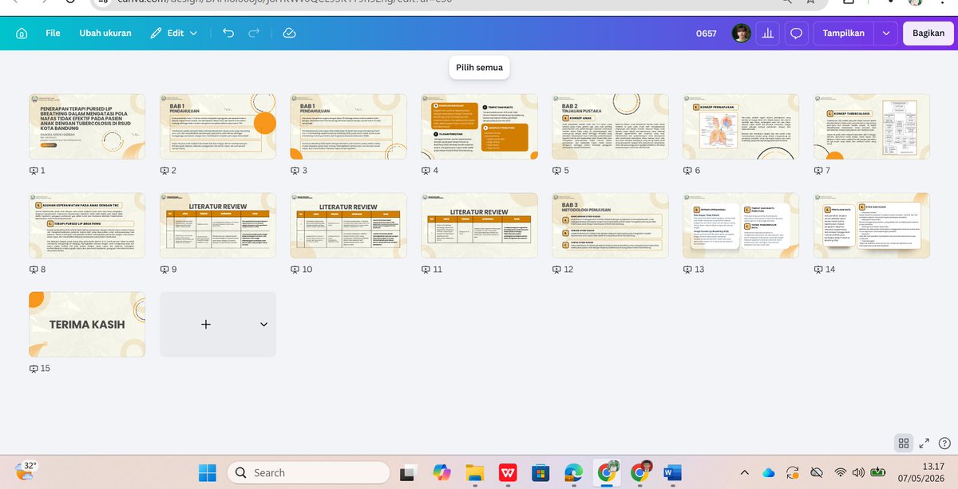Go to the Canva home icon
958x489 pixels.
tap(21, 34)
